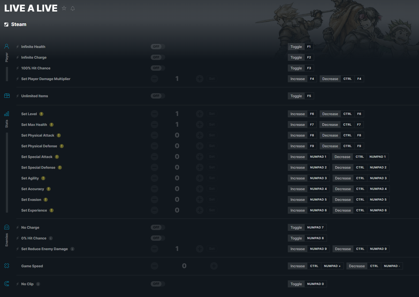Viewport: 419px width, 297px height.
Task: Click Increase CTRL NUMPAD + Game Speed hotkey
Action: coord(316,266)
